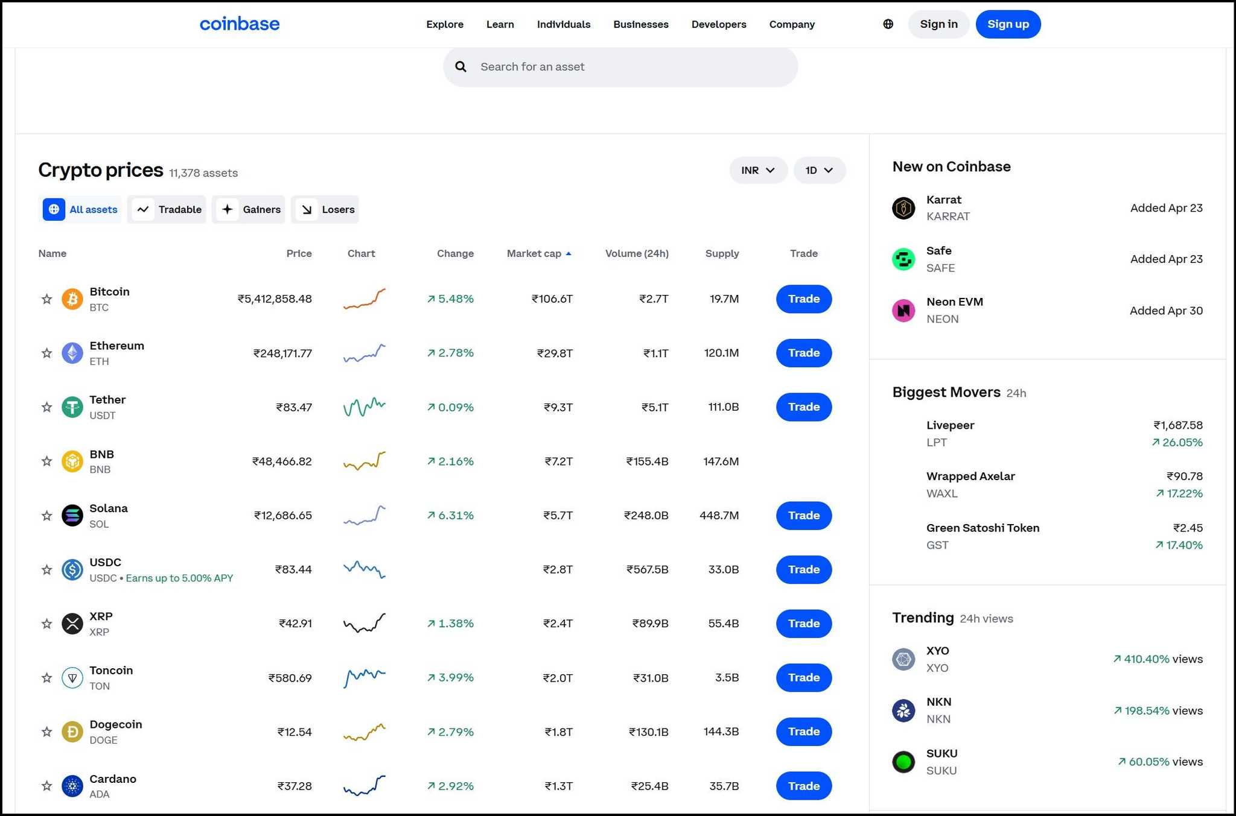The height and width of the screenshot is (816, 1236).
Task: Toggle the favorite star for Tether
Action: click(46, 406)
